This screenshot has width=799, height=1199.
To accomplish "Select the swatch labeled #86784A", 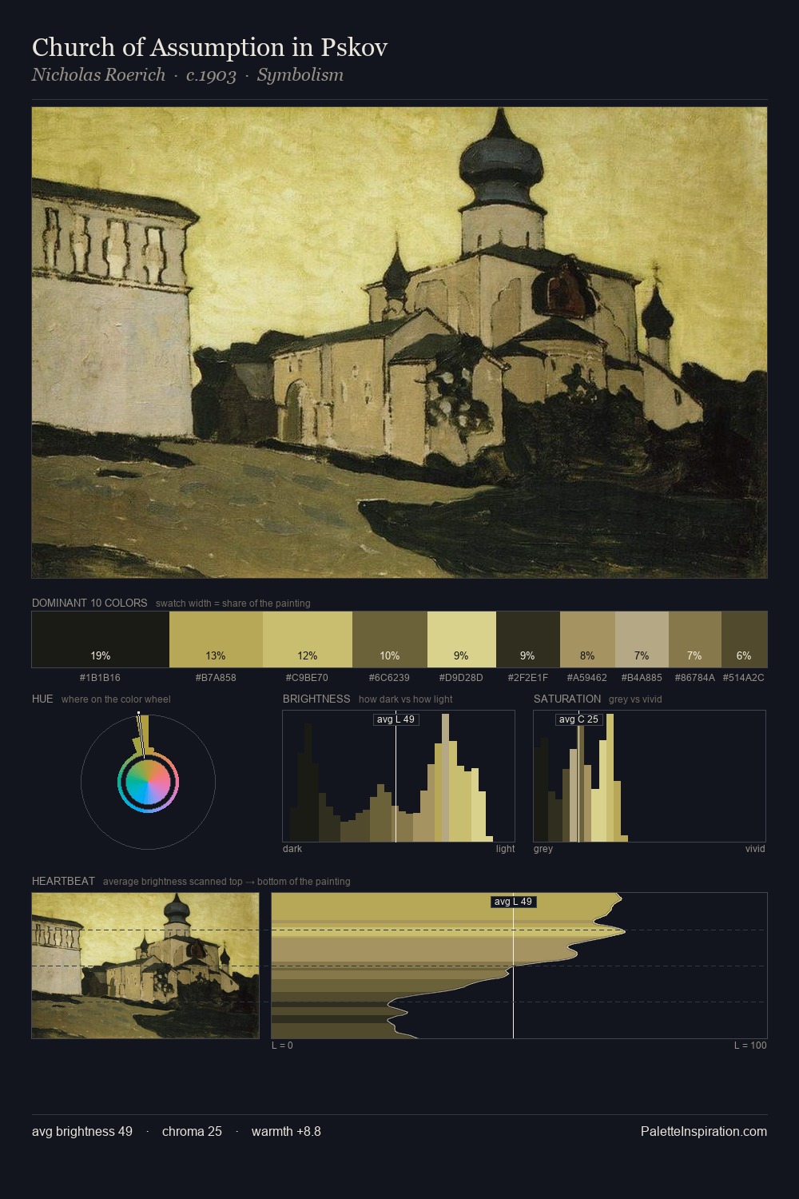I will pyautogui.click(x=695, y=639).
